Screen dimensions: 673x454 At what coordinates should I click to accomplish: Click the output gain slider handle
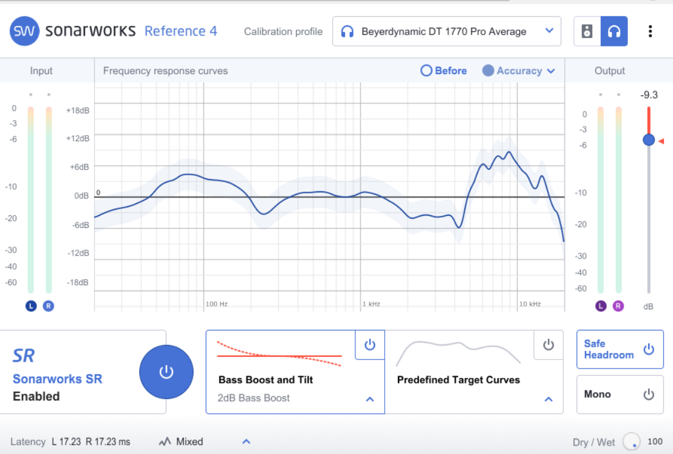click(x=648, y=139)
